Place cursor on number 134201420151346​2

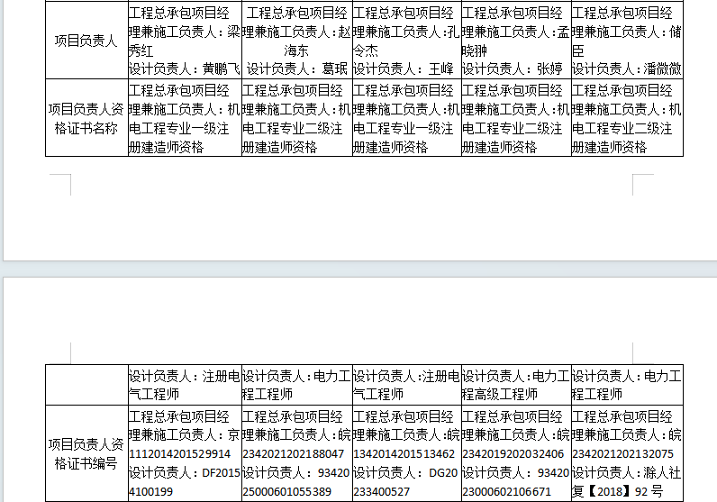(x=404, y=454)
